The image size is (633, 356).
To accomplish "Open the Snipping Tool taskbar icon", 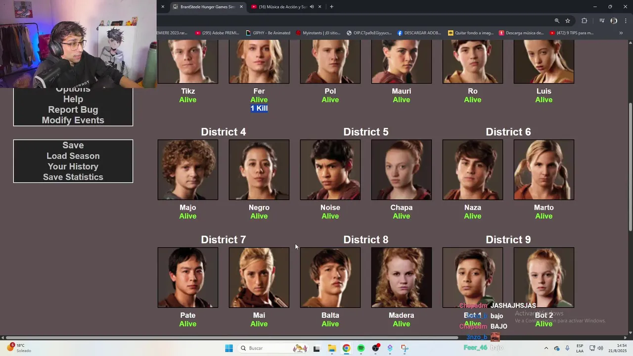I will click(x=405, y=348).
